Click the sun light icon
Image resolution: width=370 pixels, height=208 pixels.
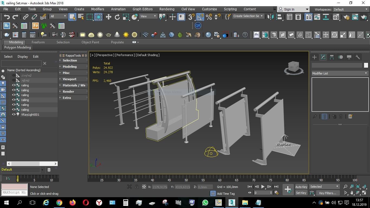(x=126, y=35)
